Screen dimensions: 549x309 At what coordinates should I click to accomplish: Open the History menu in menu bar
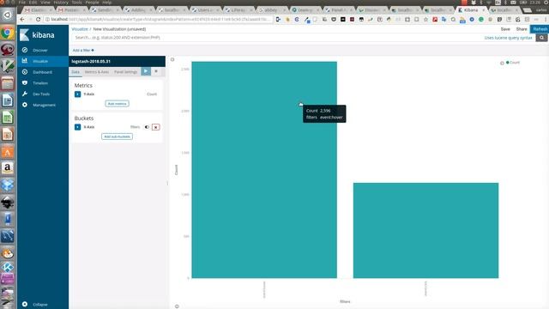click(61, 3)
